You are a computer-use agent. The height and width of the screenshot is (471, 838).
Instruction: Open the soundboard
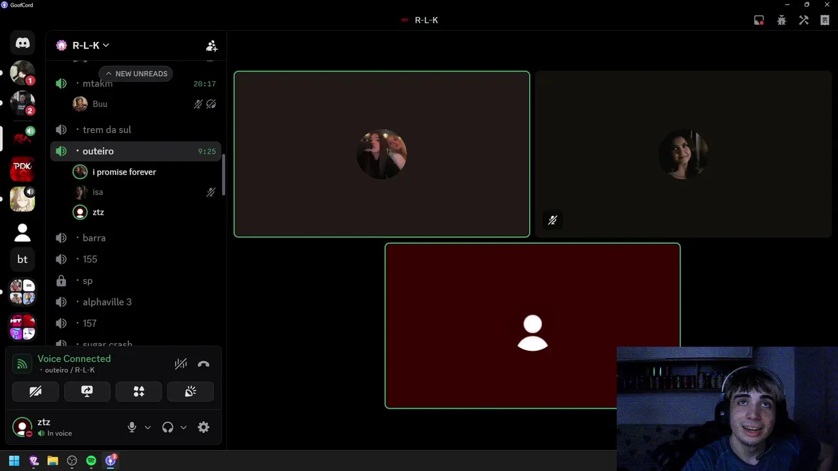(x=191, y=391)
